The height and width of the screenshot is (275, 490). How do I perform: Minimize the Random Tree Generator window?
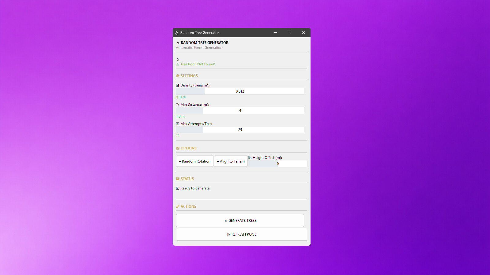276,33
